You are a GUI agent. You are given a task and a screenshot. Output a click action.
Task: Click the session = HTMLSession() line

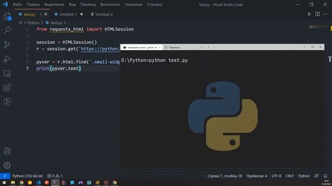(x=66, y=42)
